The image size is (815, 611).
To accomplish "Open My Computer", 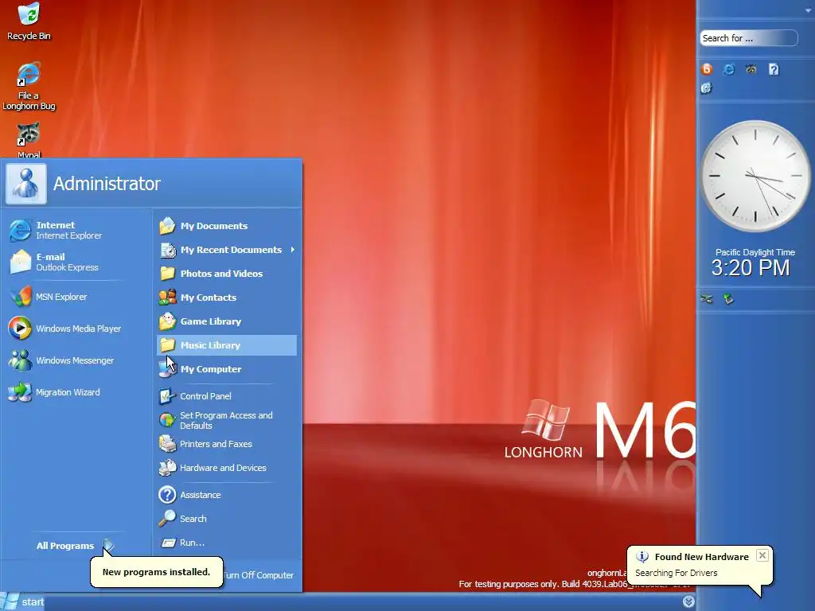I will [x=227, y=369].
